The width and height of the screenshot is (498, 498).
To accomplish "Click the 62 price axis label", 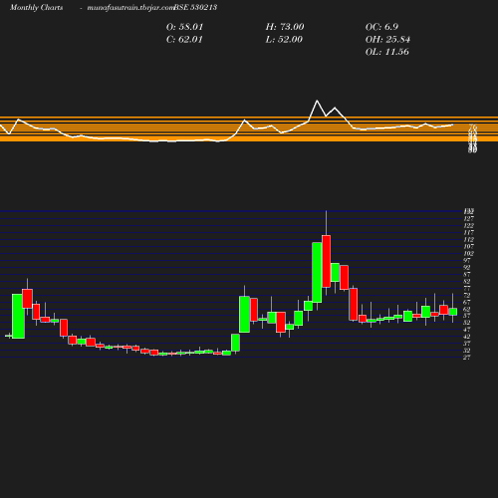I will pos(467,309).
